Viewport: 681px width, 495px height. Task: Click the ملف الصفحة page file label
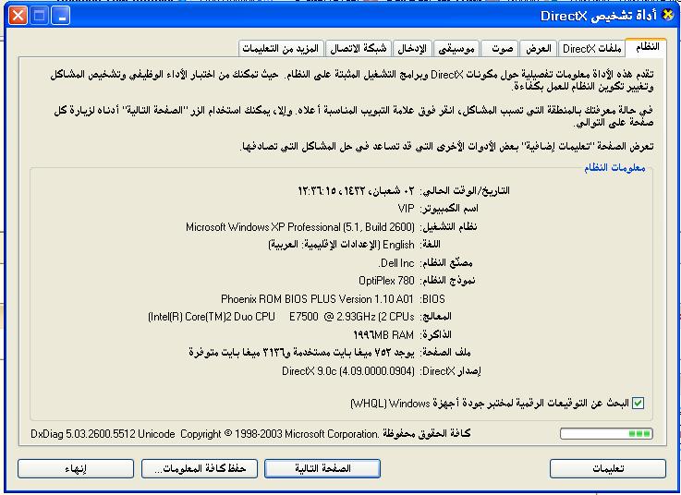click(x=445, y=353)
